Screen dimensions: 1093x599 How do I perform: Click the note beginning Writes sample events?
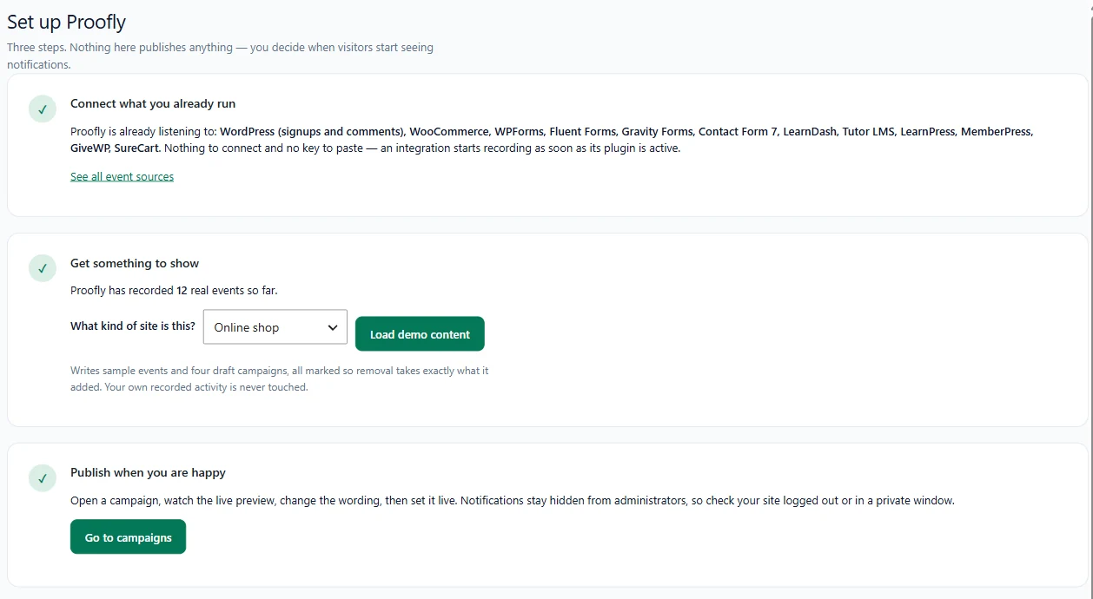click(x=279, y=378)
